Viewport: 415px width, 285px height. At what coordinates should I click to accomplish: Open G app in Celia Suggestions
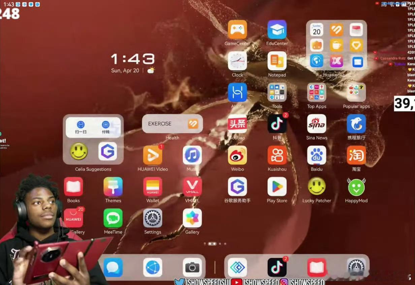pyautogui.click(x=108, y=151)
